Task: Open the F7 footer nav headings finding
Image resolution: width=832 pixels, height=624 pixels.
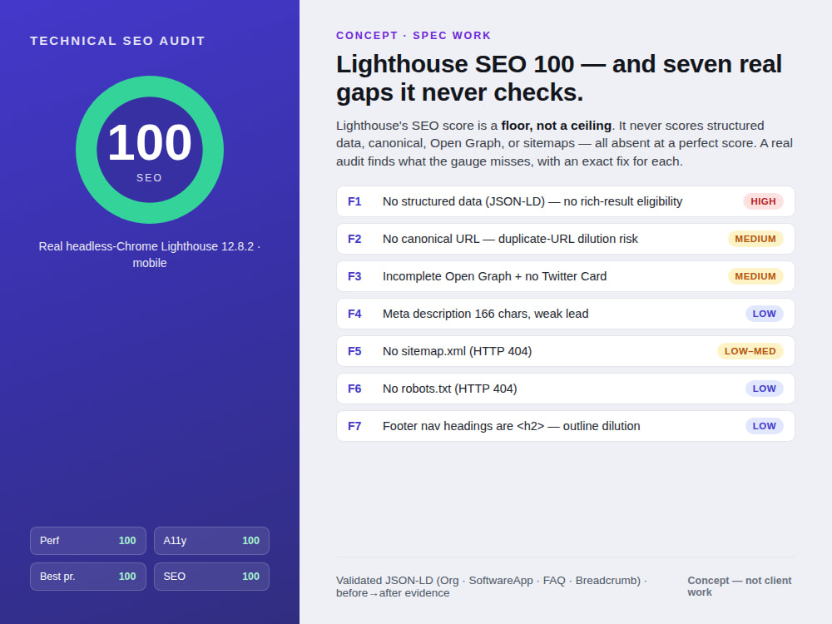Action: 566,426
